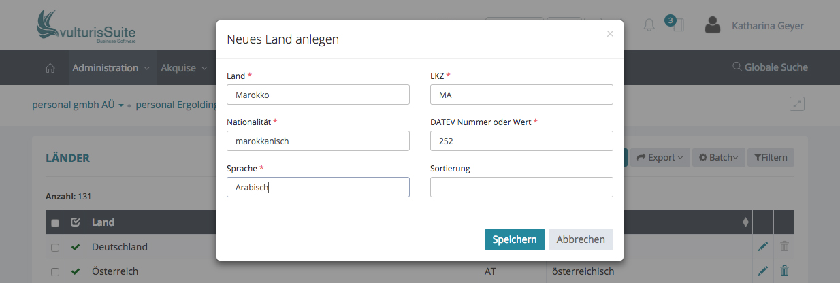Open the Administration menu
The height and width of the screenshot is (283, 840).
[x=111, y=68]
